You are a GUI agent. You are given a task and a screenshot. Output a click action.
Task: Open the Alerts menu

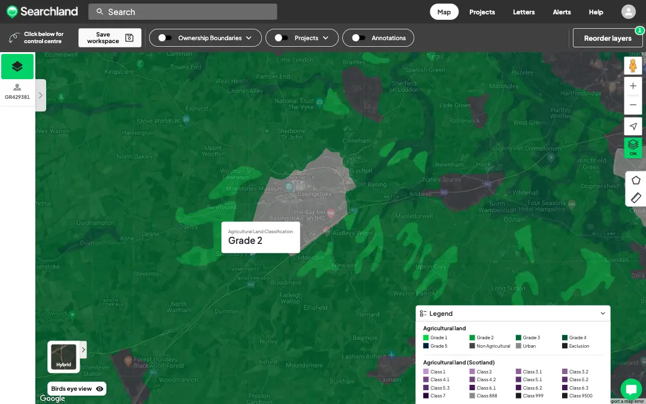point(562,11)
